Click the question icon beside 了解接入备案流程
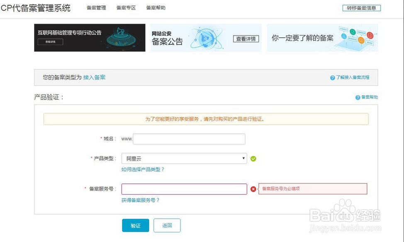This screenshot has width=404, height=242. coord(332,78)
